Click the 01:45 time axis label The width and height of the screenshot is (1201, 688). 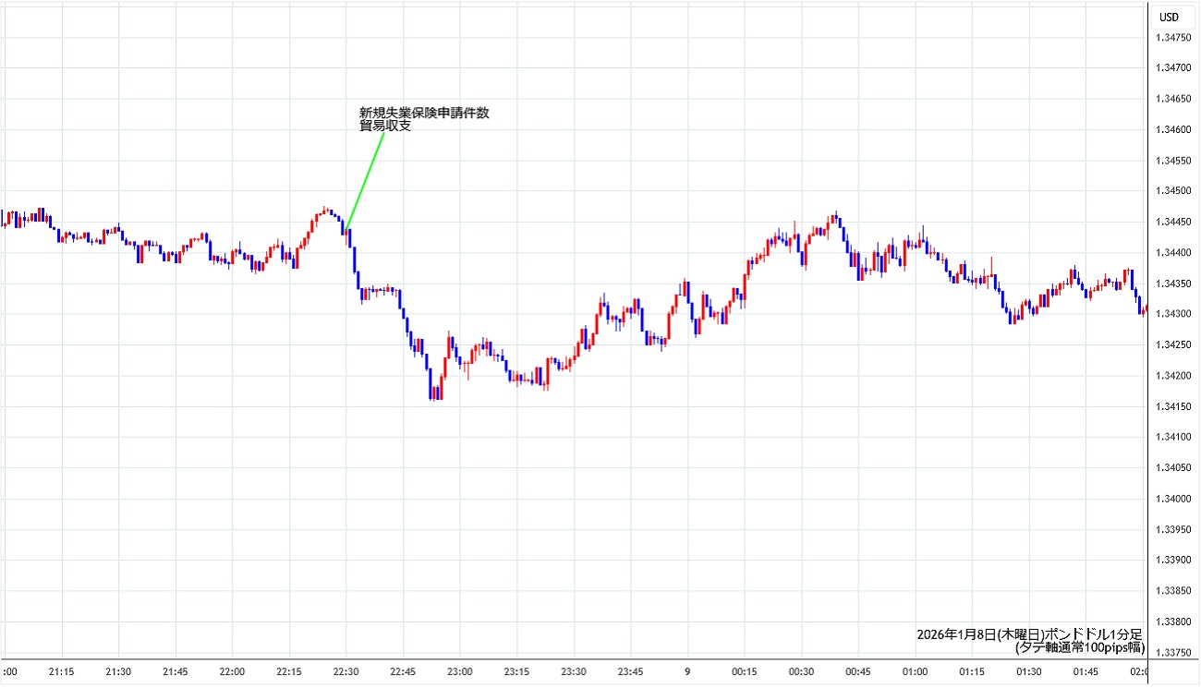click(1086, 671)
